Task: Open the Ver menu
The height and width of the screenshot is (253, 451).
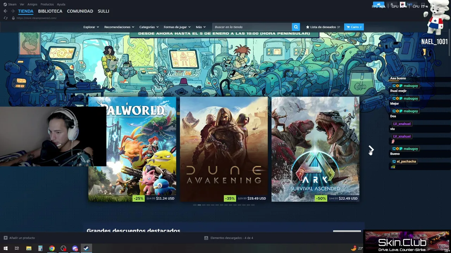Action: tap(22, 5)
